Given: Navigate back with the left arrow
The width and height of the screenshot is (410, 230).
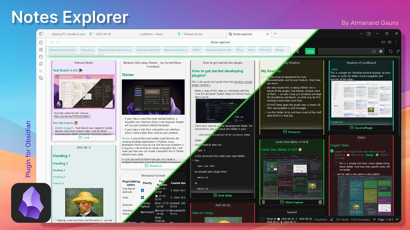Looking at the screenshot, I should coord(52,42).
